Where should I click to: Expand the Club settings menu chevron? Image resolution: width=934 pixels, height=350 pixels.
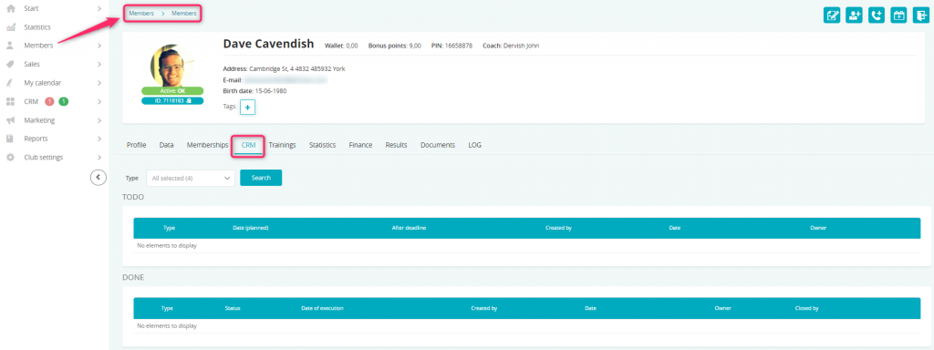coord(99,158)
